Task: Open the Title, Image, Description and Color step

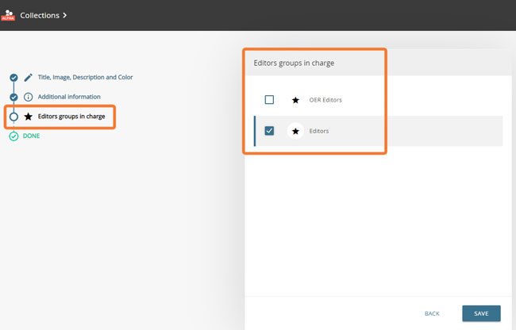Action: point(85,77)
